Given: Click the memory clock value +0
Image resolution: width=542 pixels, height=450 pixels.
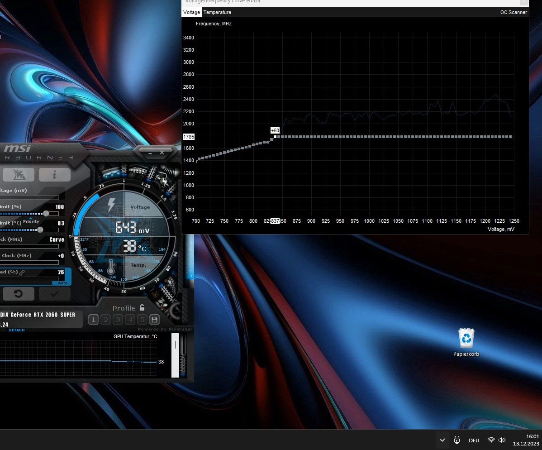Looking at the screenshot, I should click(61, 256).
